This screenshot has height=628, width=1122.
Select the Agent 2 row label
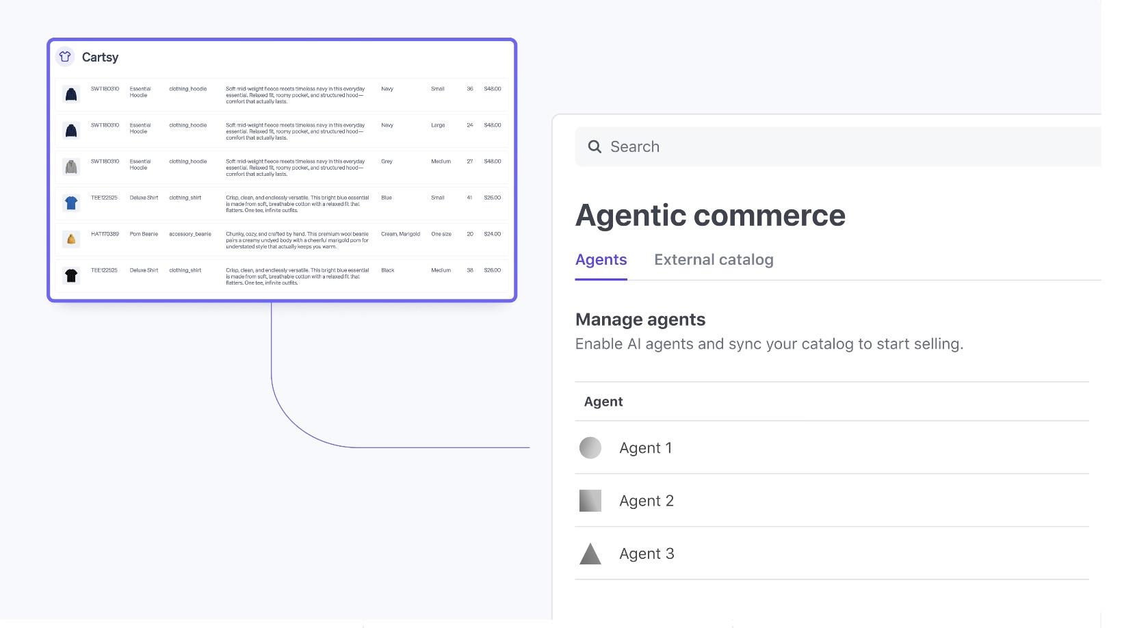tap(647, 501)
